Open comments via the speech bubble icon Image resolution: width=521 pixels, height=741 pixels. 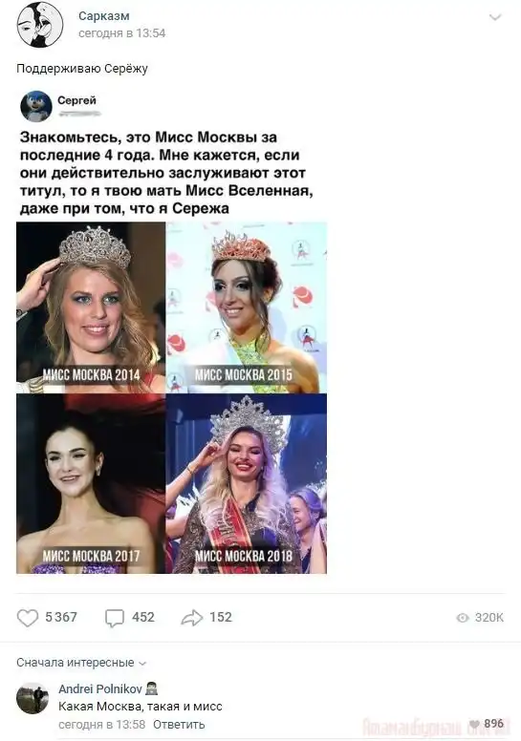click(x=114, y=618)
